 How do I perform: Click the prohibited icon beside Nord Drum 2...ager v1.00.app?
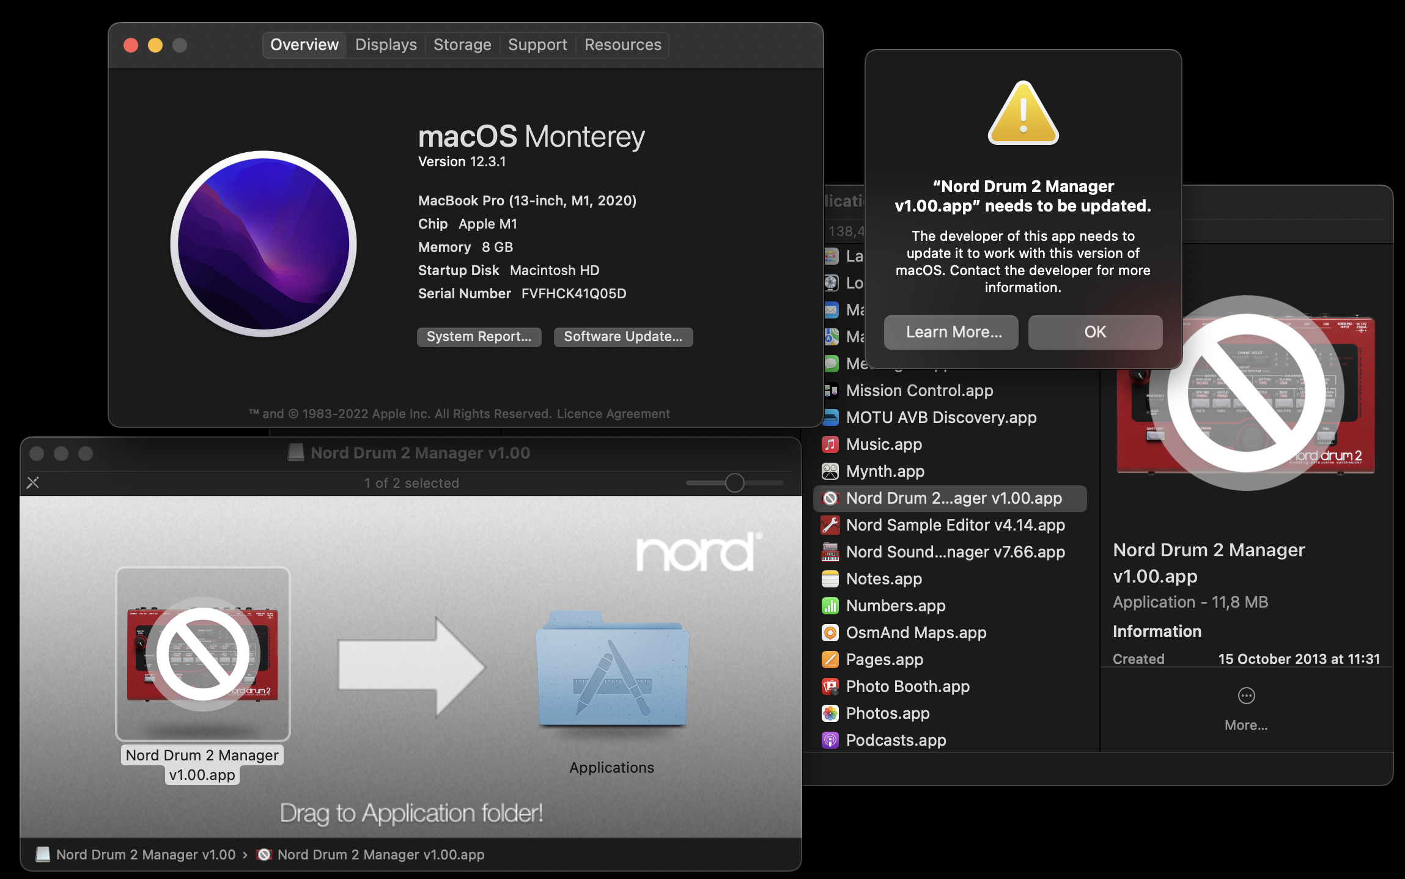click(x=830, y=498)
